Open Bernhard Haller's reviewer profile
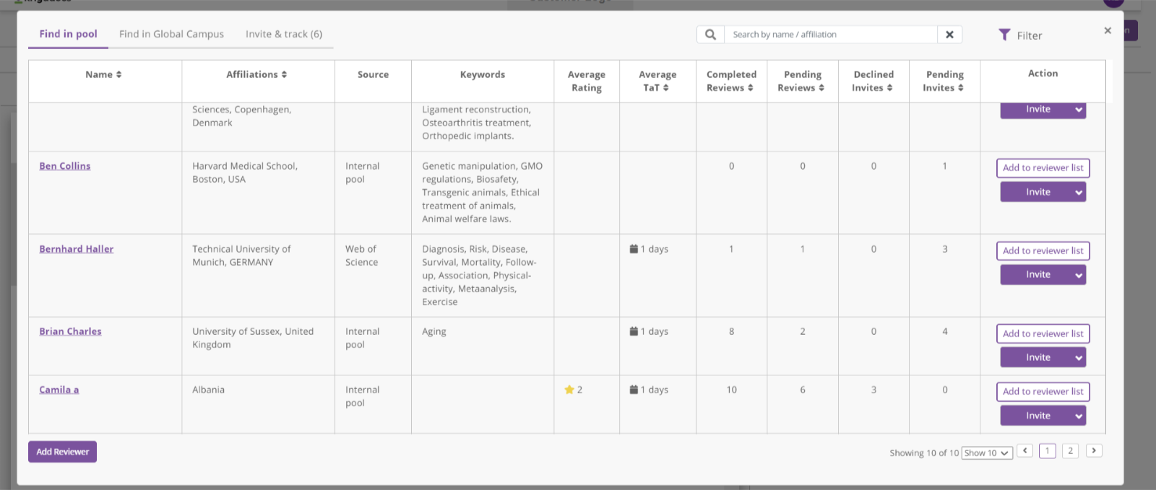The width and height of the screenshot is (1156, 490). (x=77, y=249)
